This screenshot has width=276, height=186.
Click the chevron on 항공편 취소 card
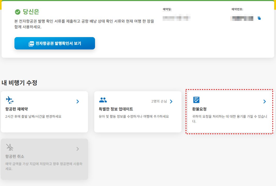pyautogui.click(x=78, y=149)
